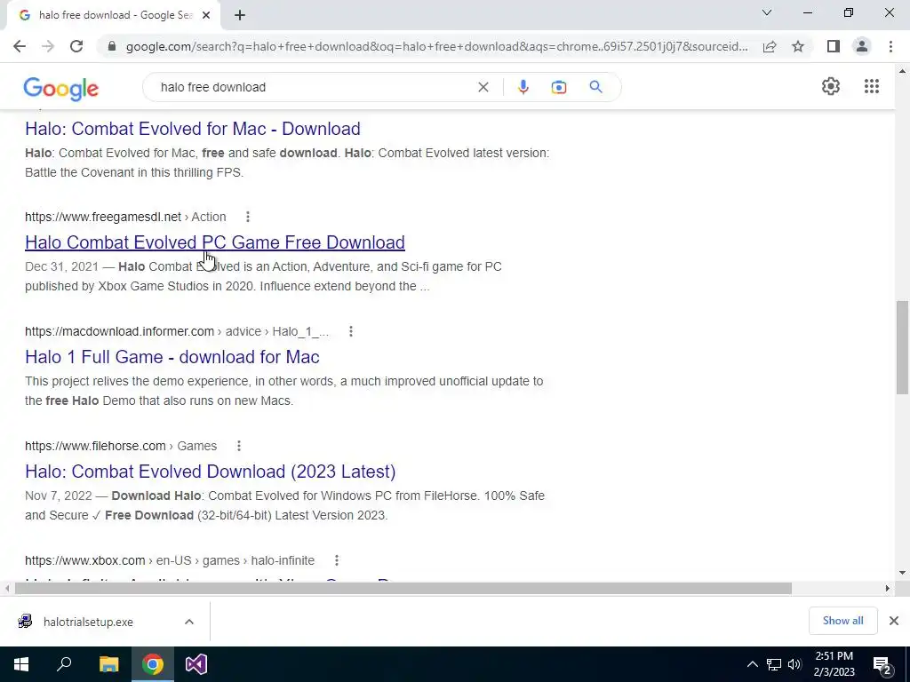Open options for freegamesdl.net result
Image resolution: width=910 pixels, height=682 pixels.
tap(248, 217)
